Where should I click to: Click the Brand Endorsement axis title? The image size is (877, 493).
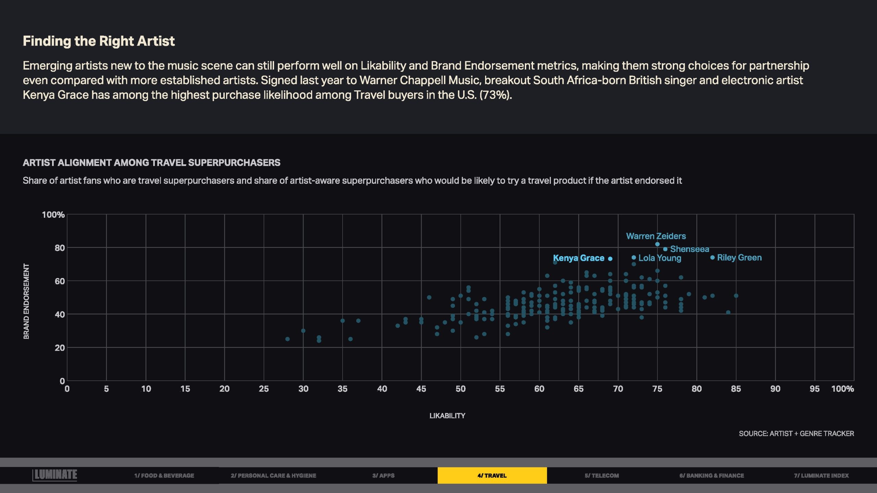(x=26, y=301)
